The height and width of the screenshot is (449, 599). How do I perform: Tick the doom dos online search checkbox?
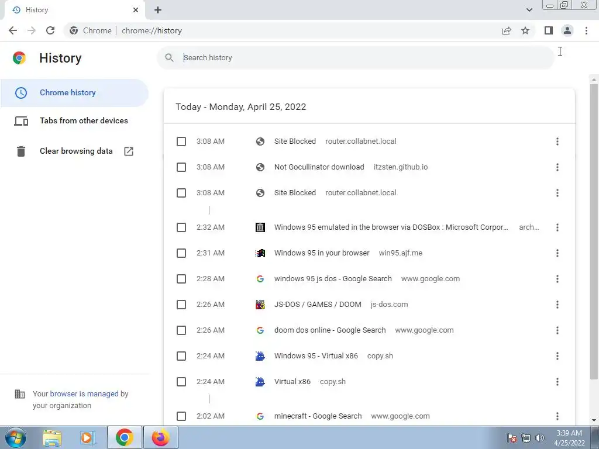point(181,330)
